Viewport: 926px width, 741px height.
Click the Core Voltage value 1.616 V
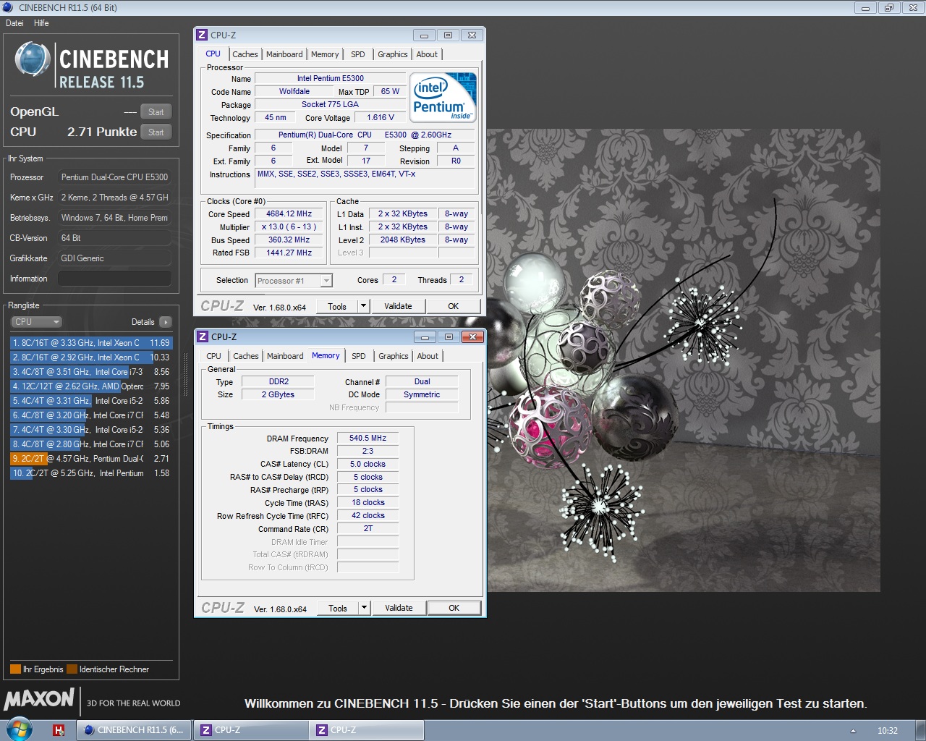click(x=381, y=117)
